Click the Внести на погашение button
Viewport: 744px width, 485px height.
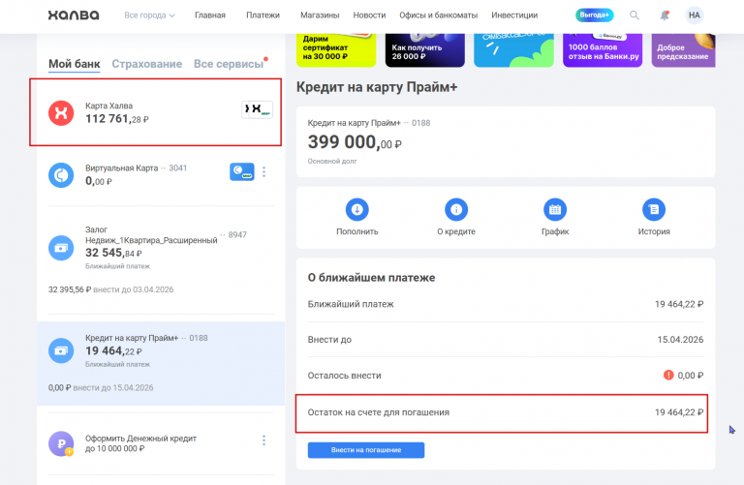(366, 450)
